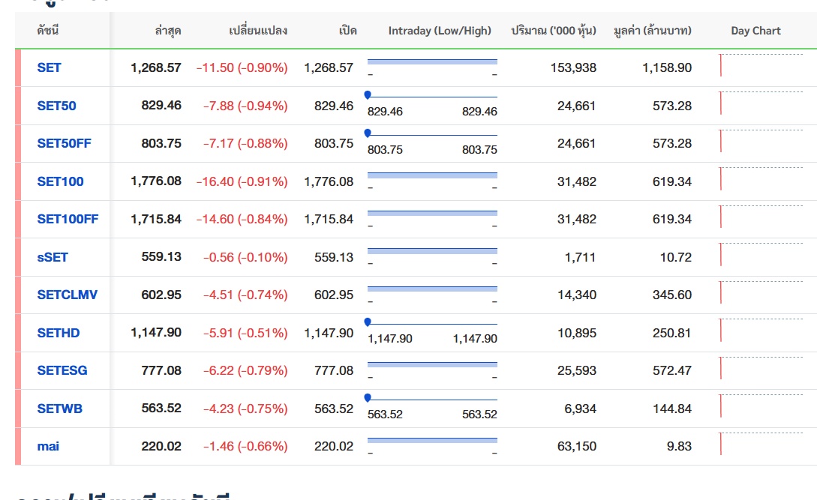The image size is (817, 500).
Task: Click the SET50FF index name
Action: (x=65, y=143)
